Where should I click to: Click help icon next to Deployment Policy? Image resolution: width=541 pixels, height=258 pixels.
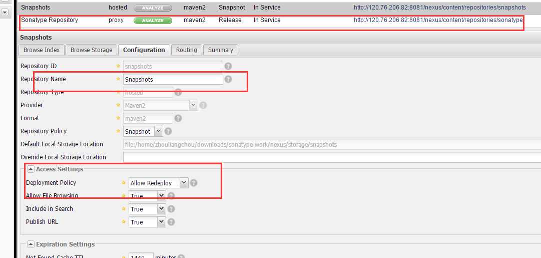[194, 183]
